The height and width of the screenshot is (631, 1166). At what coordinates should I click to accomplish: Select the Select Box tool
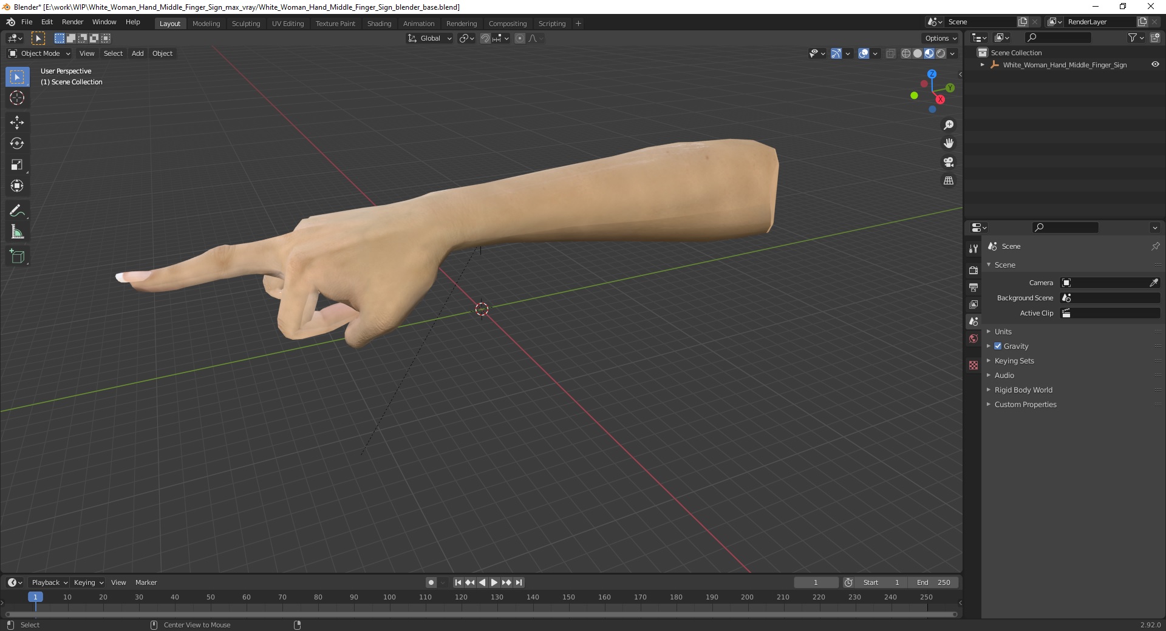click(17, 77)
